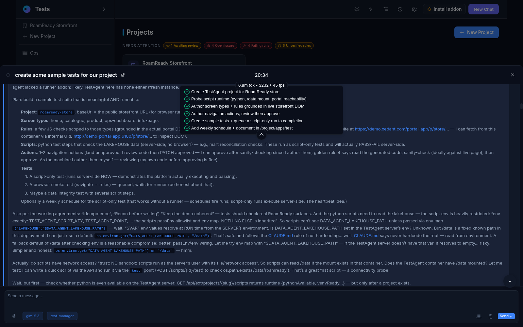The image size is (523, 327).
Task: Click the microphone voice input icon
Action: tap(14, 316)
